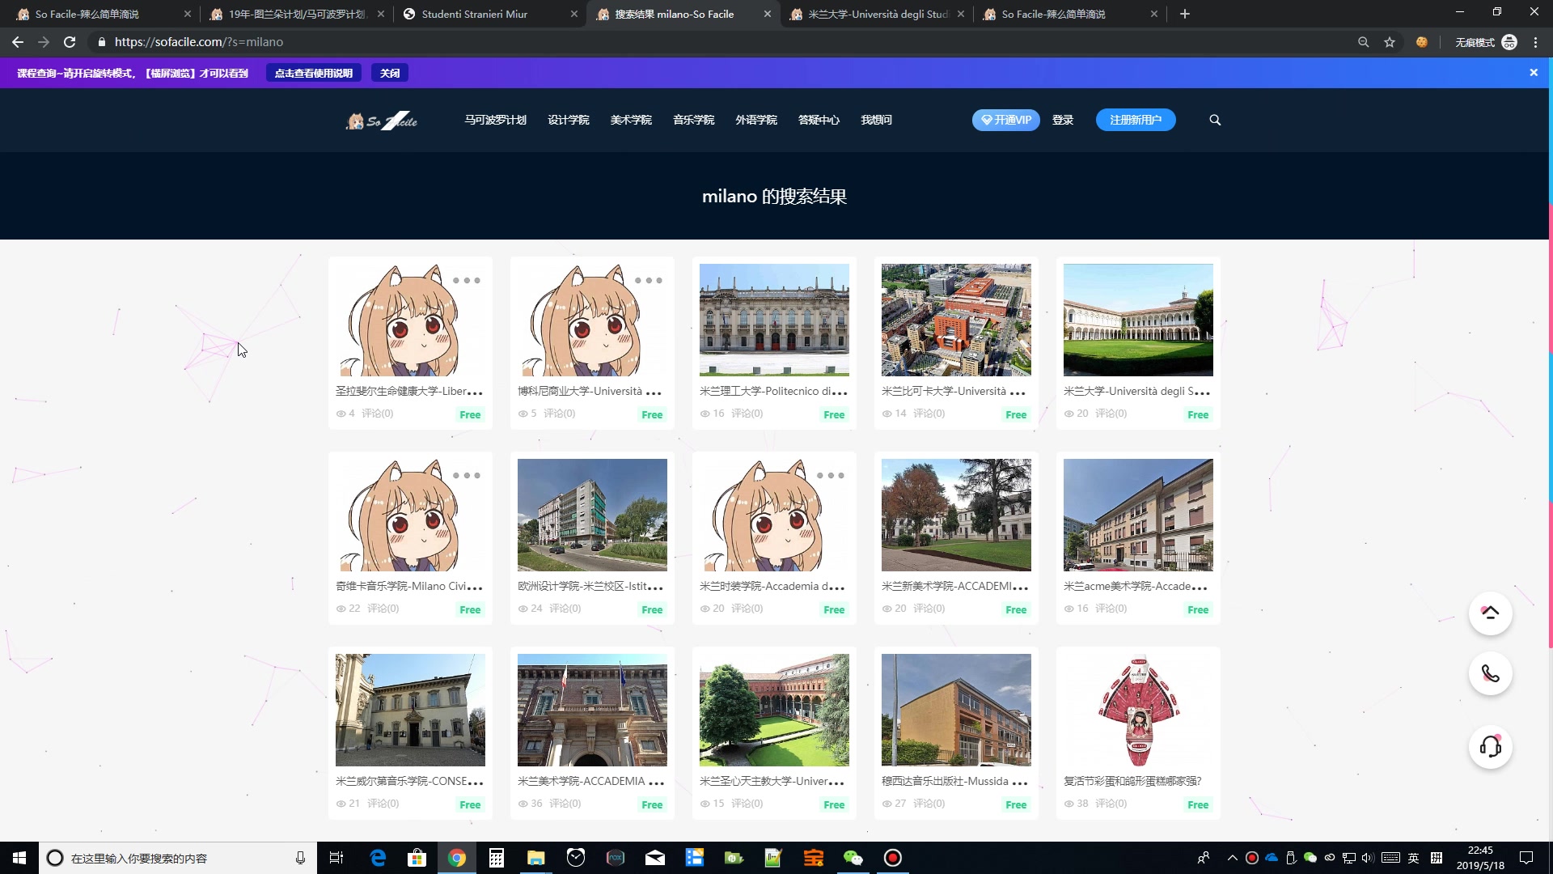The height and width of the screenshot is (874, 1553).
Task: Open the 复活节彩蛋 Easter egg image
Action: pyautogui.click(x=1138, y=710)
